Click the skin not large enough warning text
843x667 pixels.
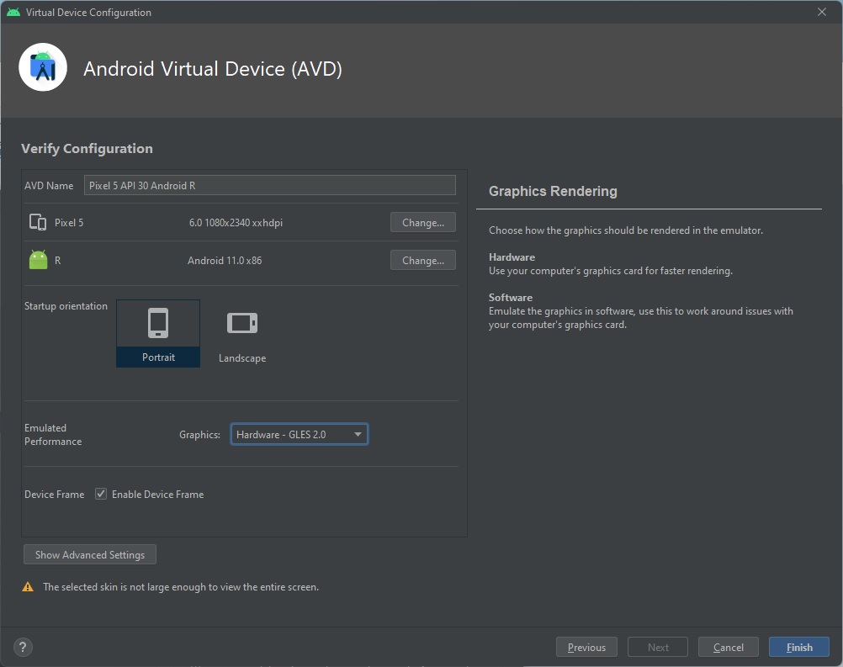(181, 587)
